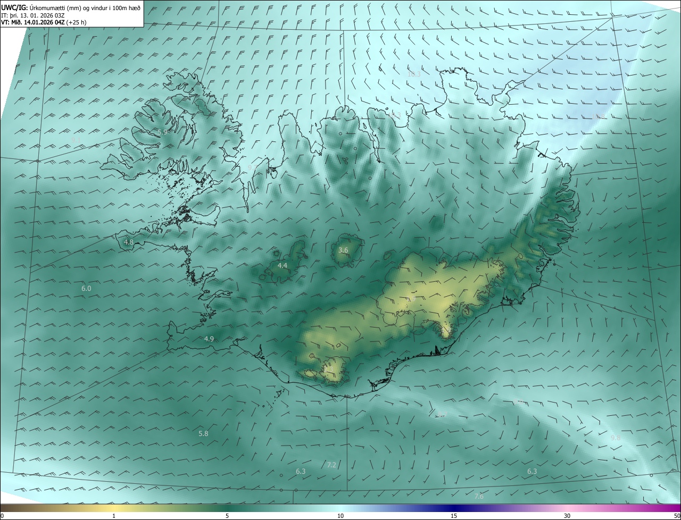The height and width of the screenshot is (520, 681).
Task: Select the 5.8 value in the southwest sea
Action: coord(203,433)
